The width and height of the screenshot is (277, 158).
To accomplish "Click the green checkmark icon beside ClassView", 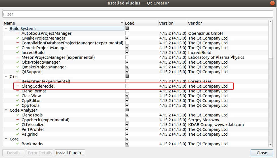I will click(x=18, y=96).
